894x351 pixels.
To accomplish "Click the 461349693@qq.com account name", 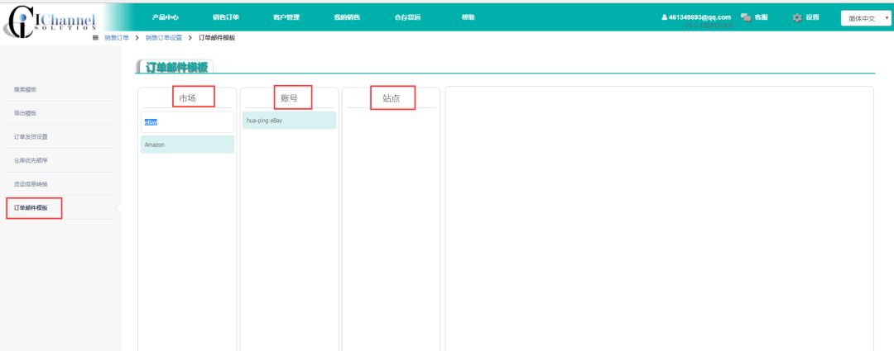I will click(699, 17).
